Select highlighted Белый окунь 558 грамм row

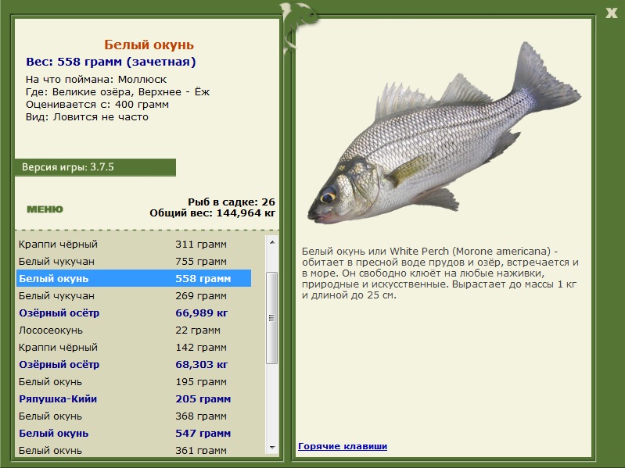134,278
